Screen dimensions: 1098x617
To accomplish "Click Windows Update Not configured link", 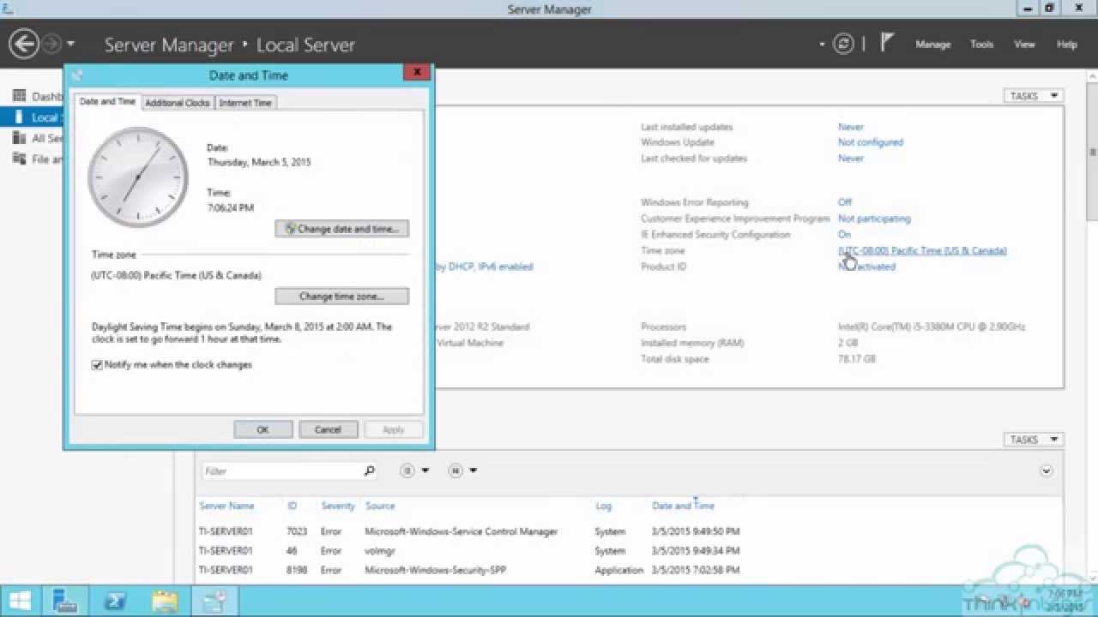I will pyautogui.click(x=871, y=142).
